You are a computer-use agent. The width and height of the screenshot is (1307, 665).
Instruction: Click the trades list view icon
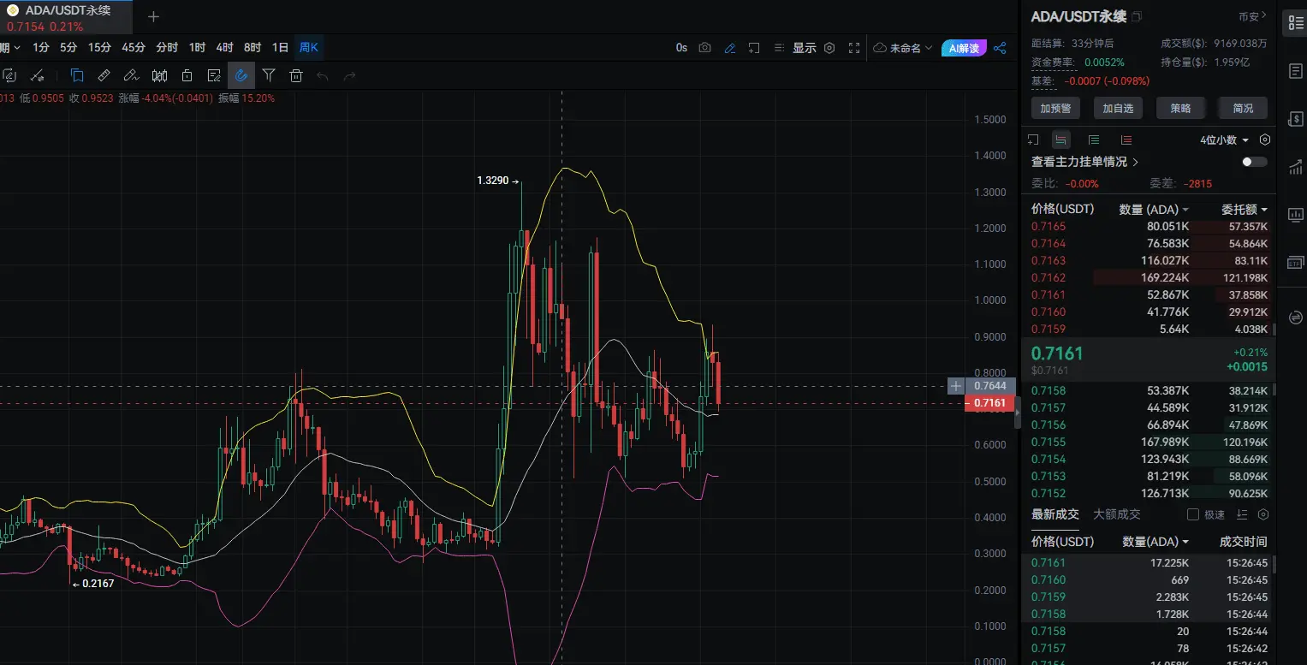1244,515
